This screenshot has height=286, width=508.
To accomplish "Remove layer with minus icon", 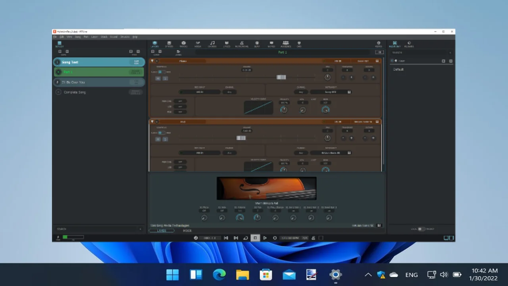I will click(160, 51).
